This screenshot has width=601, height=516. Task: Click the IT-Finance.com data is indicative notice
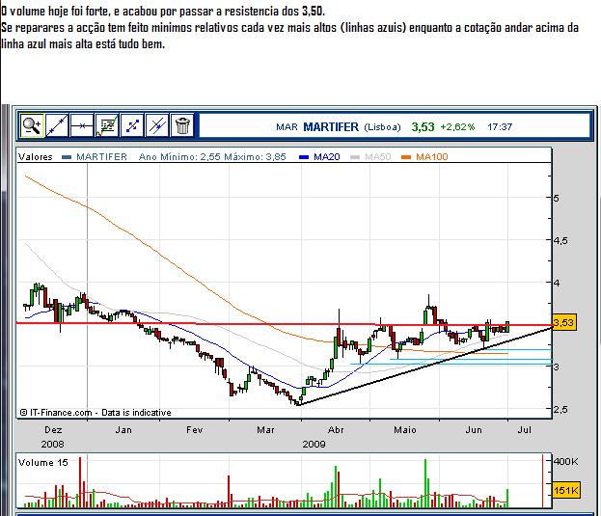pyautogui.click(x=96, y=413)
